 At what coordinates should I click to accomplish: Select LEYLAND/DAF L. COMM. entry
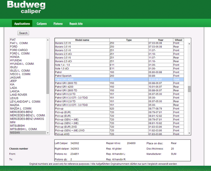click(x=28, y=101)
